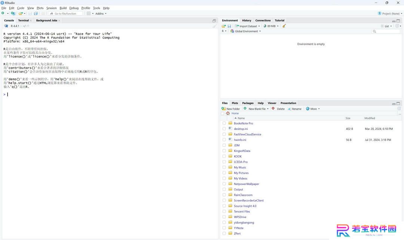Click the More gear icon in Files
This screenshot has width=404, height=240.
click(x=307, y=109)
